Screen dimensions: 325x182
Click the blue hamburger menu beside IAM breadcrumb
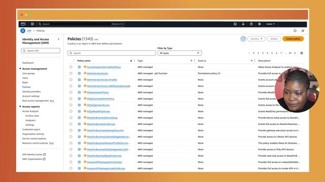[x=23, y=31]
